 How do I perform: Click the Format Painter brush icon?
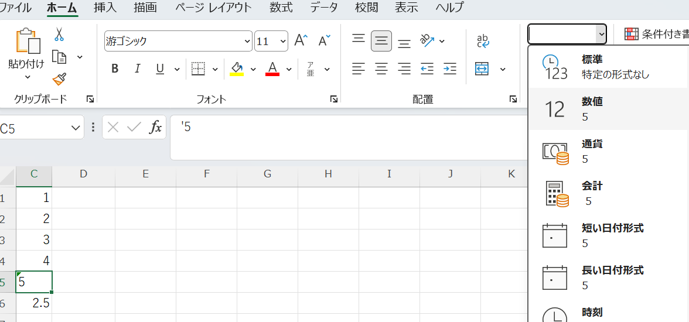coord(59,79)
